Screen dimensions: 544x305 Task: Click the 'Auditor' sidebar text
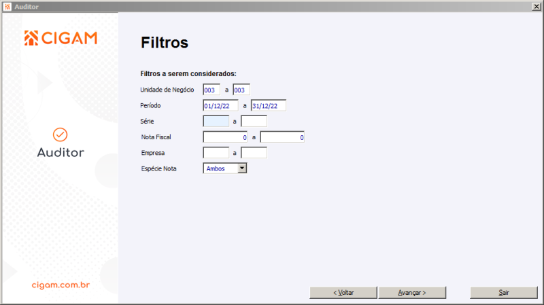pyautogui.click(x=61, y=152)
